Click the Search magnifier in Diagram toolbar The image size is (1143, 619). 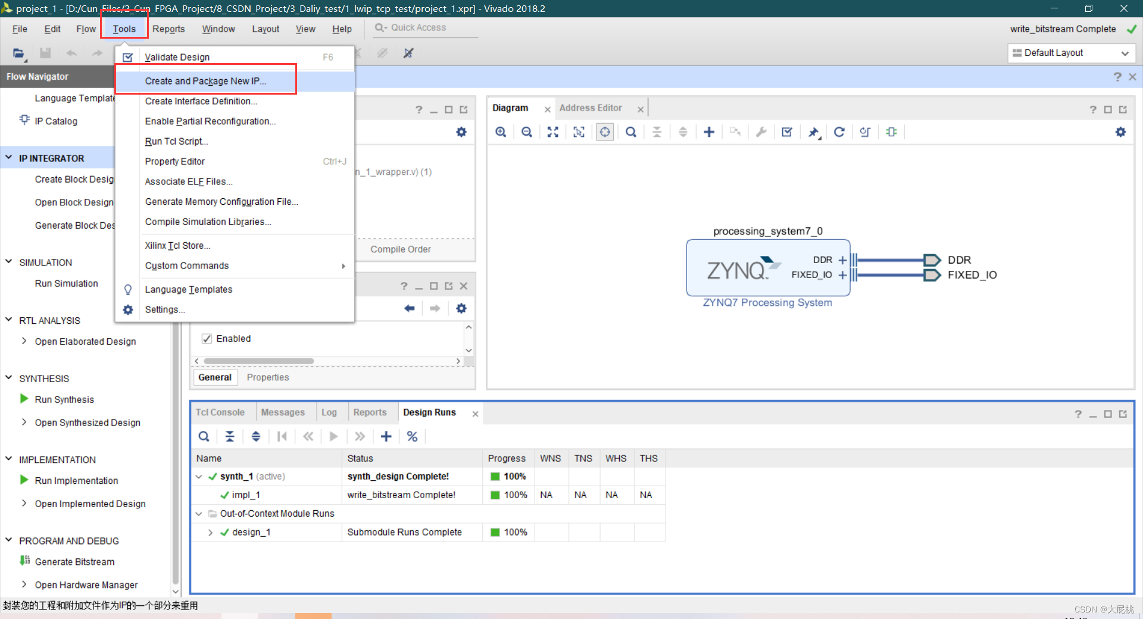click(631, 132)
